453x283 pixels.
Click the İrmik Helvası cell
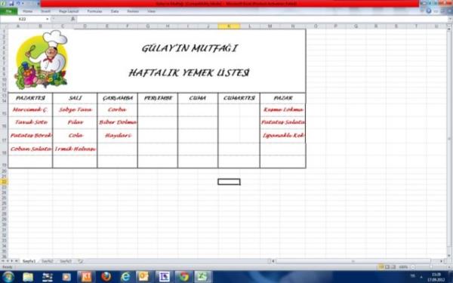pyautogui.click(x=75, y=149)
